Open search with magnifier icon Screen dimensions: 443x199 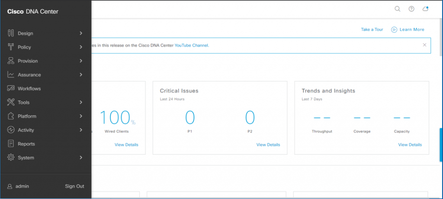click(x=397, y=9)
